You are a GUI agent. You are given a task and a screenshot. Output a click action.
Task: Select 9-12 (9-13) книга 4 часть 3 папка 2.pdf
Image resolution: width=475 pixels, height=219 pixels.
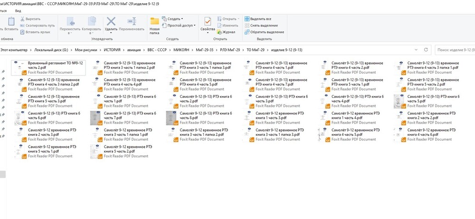[x=48, y=85]
